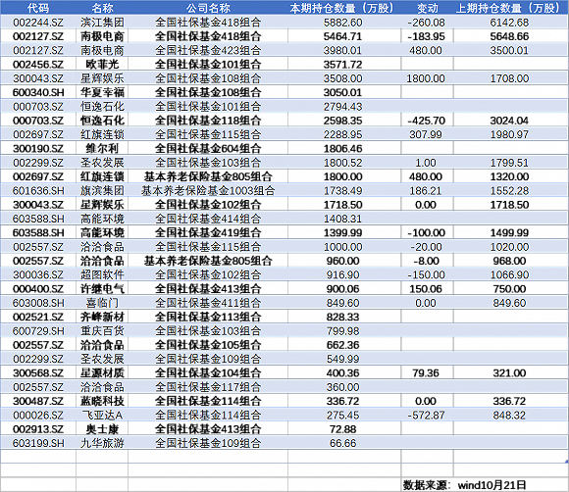Click holding value 1000.00
This screenshot has width=569, height=492.
(343, 247)
